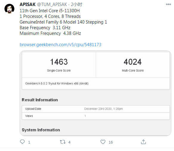Click the Result Information heading
Image resolution: width=174 pixels, height=151 pixels.
[40, 100]
